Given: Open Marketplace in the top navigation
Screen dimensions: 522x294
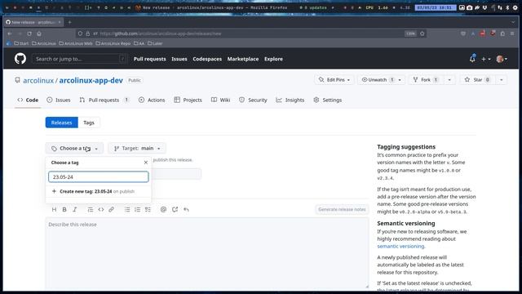Looking at the screenshot, I should coord(243,59).
